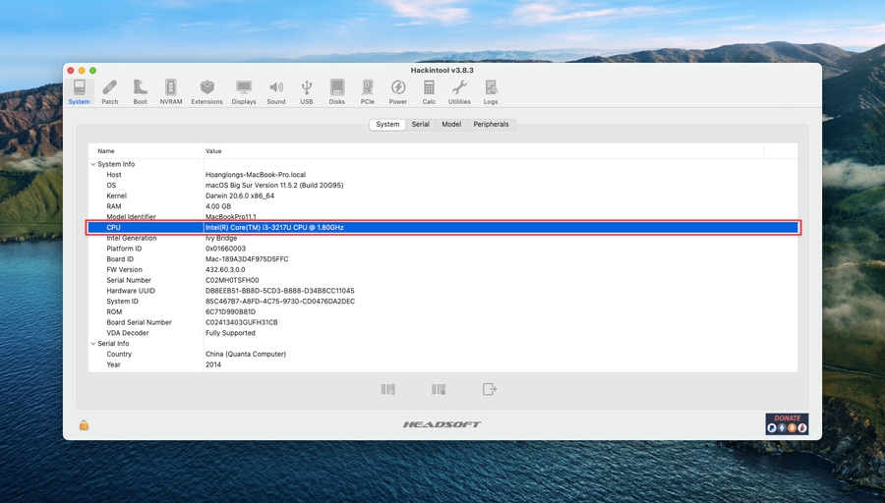Go to the PCIe section
Screen dimensions: 885x503
point(367,91)
